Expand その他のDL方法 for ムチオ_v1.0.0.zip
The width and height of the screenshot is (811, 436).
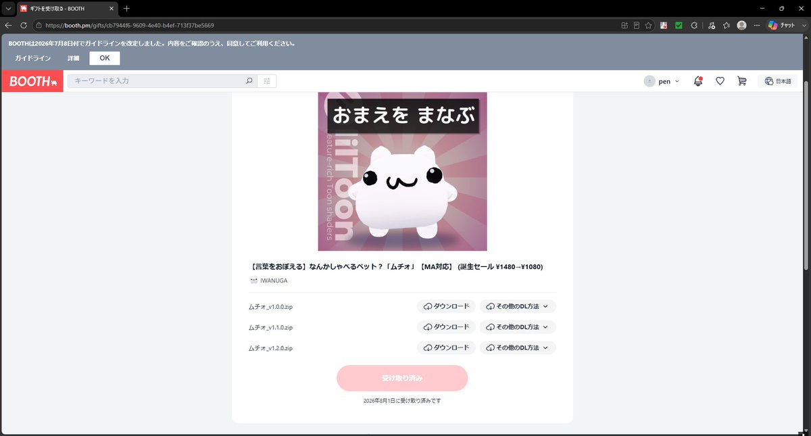518,306
